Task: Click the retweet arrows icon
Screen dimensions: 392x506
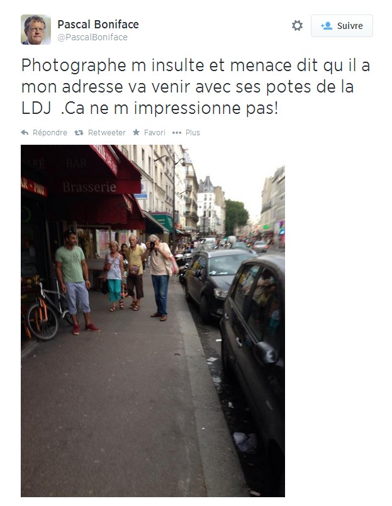Action: [79, 133]
